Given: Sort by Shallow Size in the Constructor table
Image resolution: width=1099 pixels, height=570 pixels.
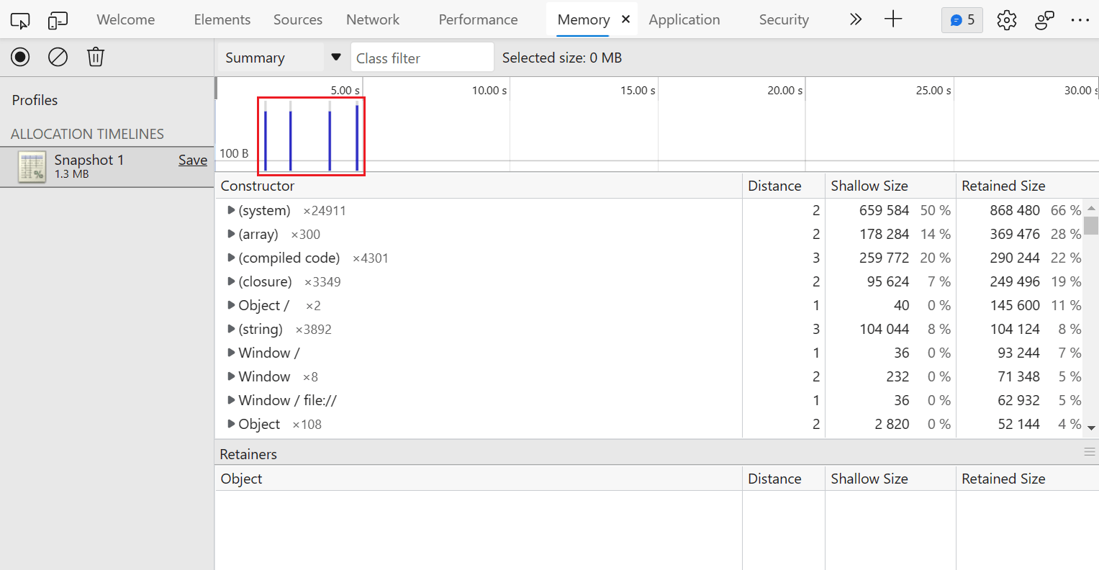Looking at the screenshot, I should (890, 186).
